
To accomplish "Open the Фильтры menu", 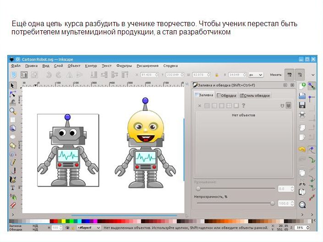I will coord(124,66).
